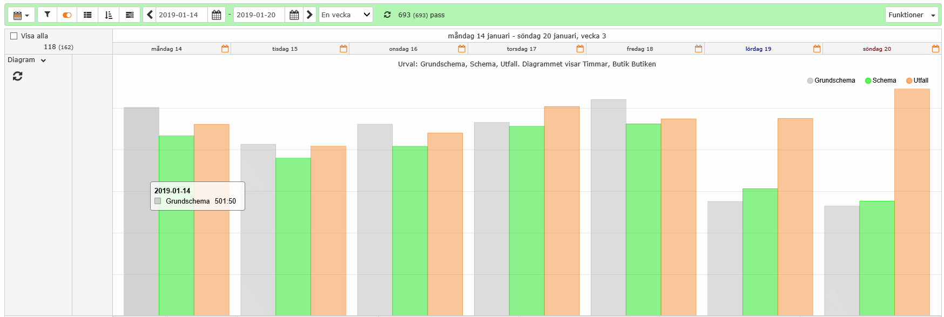Click the lördag 19 day header
Viewport: 944px width, 317px height.
click(x=758, y=49)
